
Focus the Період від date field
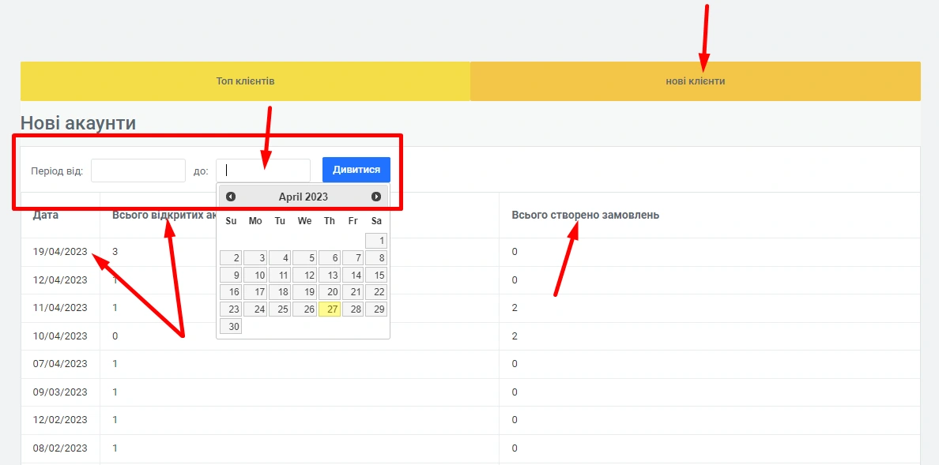coord(138,171)
